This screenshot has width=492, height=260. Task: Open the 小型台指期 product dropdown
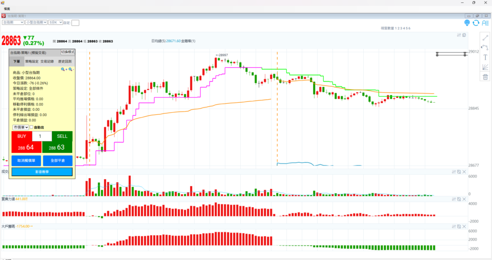(x=36, y=22)
